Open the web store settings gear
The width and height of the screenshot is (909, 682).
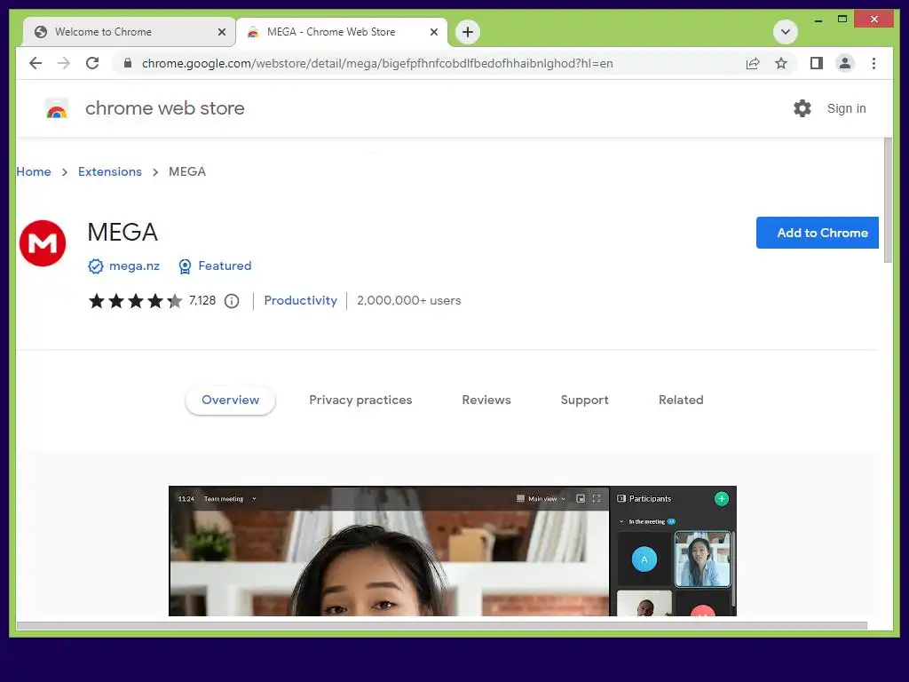click(802, 108)
